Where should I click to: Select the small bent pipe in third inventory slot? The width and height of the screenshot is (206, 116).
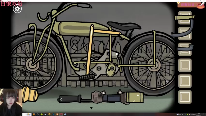185,48
